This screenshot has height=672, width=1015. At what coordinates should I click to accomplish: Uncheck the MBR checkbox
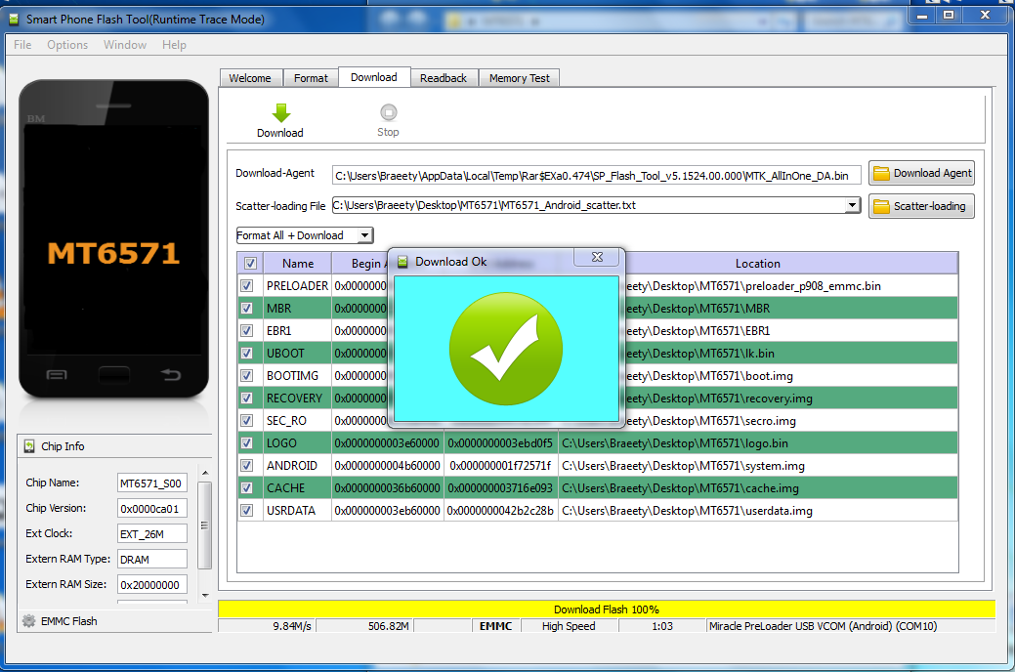point(246,308)
